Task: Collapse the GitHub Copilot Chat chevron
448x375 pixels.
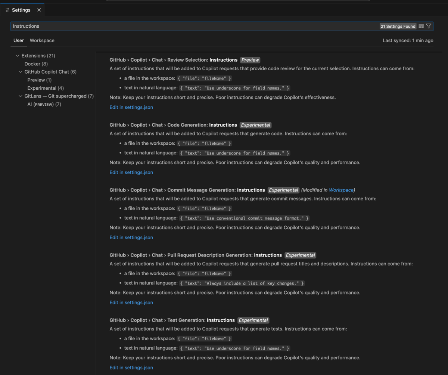Action: [x=20, y=72]
